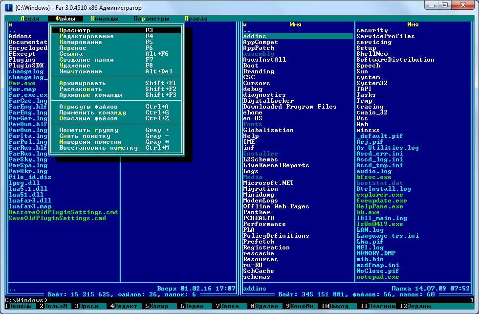Select Downloaded Program Files folder

pyautogui.click(x=290, y=107)
